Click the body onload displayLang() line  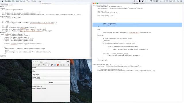[13, 34]
